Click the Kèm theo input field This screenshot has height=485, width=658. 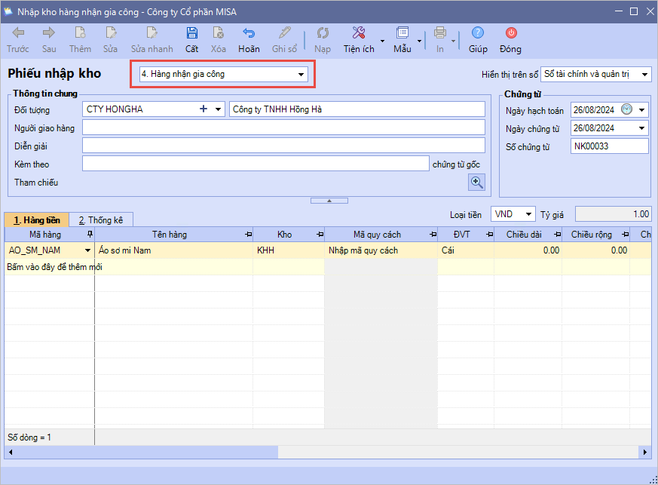click(x=256, y=164)
